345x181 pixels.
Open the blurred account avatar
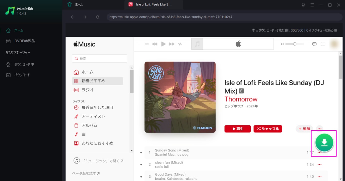click(x=334, y=44)
